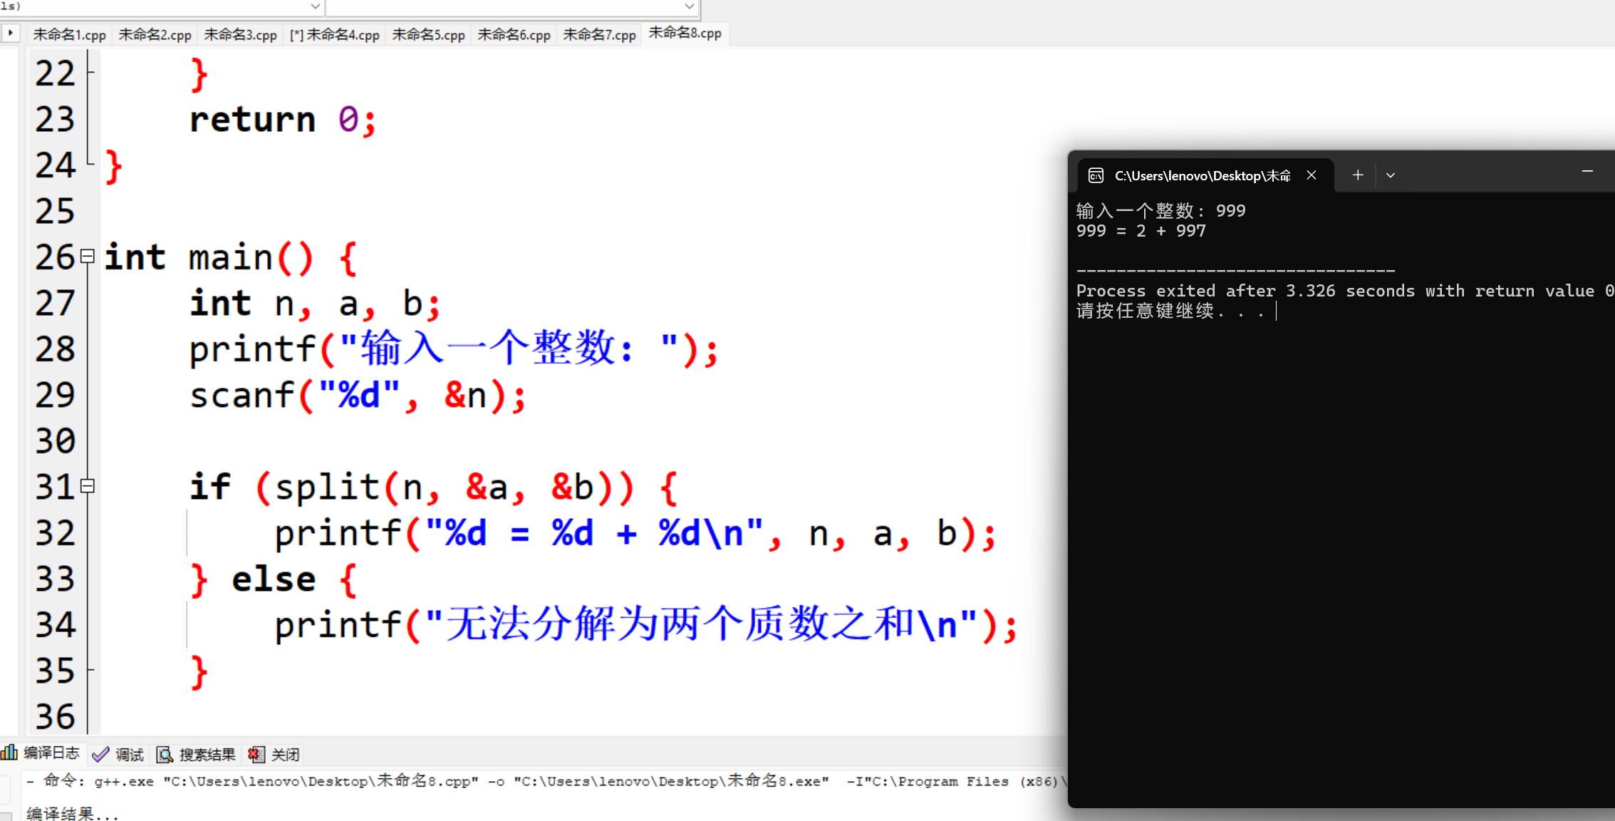
Task: Select the modified 未命名4.cpp tab
Action: (335, 34)
